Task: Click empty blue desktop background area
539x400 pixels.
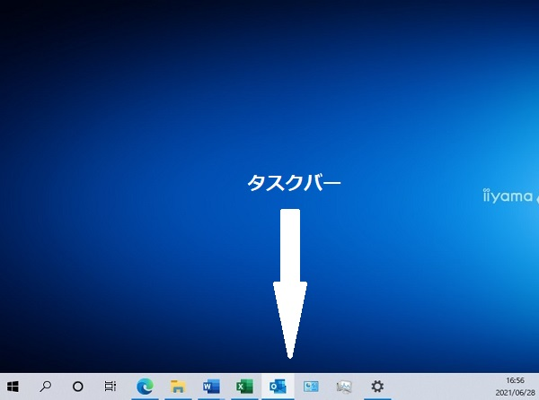Action: pyautogui.click(x=135, y=135)
